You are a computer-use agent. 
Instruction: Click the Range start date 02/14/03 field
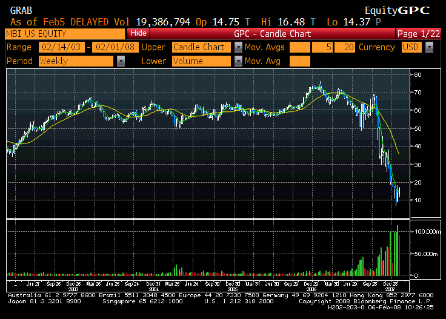coord(62,47)
